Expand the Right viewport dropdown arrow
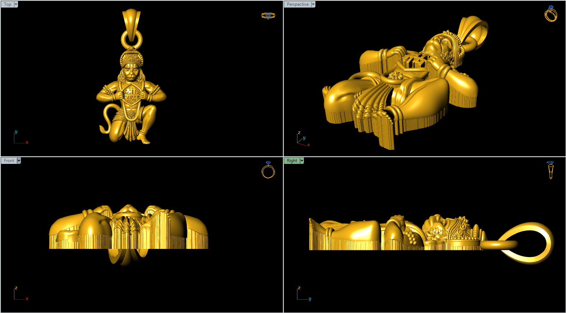This screenshot has height=313, width=566. 302,161
